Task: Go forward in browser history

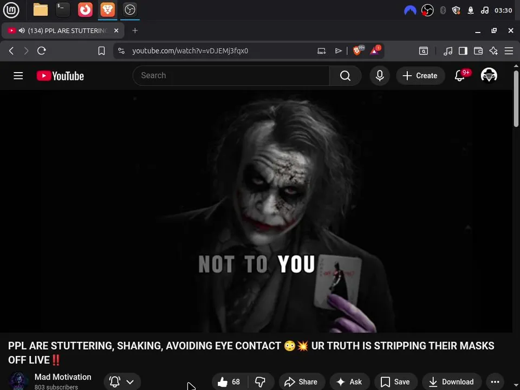Action: point(26,51)
